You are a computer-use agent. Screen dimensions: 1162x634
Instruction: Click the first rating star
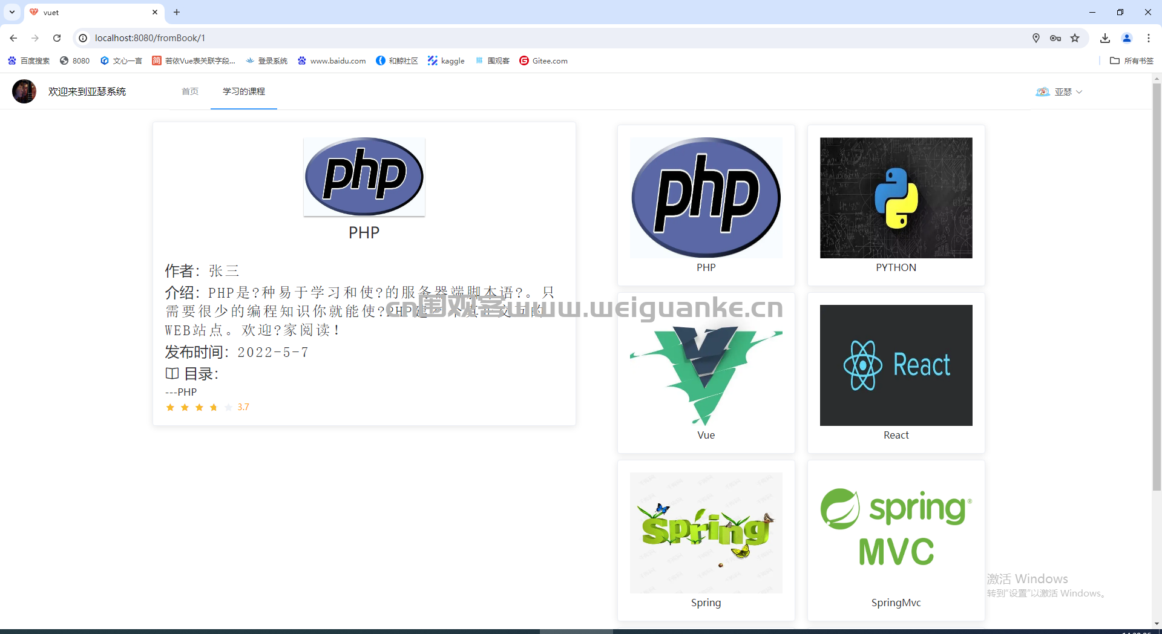(x=170, y=407)
